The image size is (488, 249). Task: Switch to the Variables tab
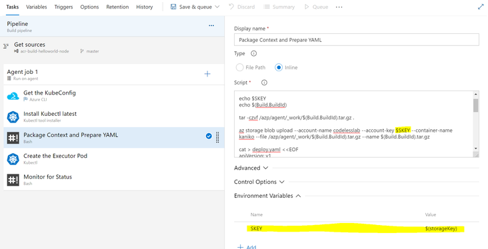coord(37,7)
